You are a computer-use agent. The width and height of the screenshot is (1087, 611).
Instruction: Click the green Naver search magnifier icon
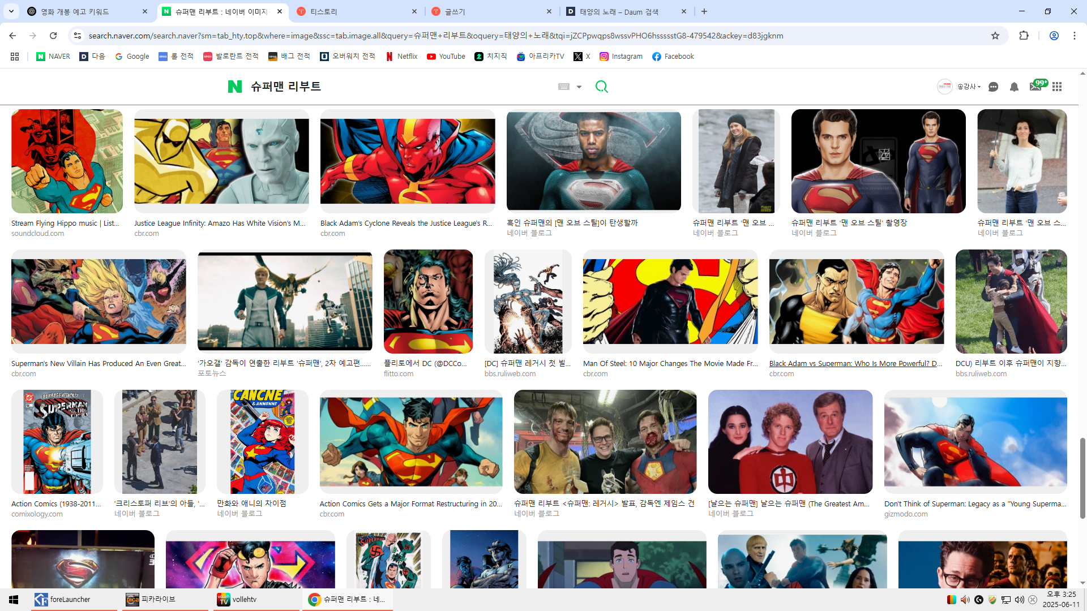(x=601, y=87)
